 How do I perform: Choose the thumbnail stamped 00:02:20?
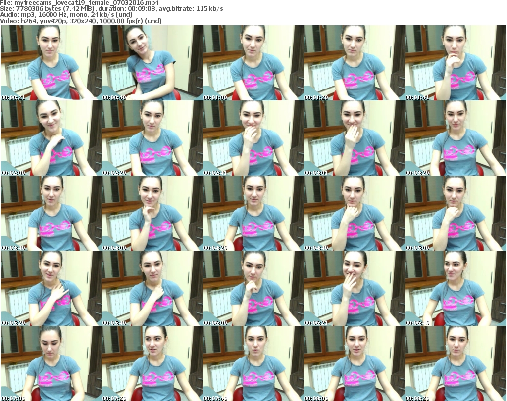pyautogui.click(x=152, y=138)
